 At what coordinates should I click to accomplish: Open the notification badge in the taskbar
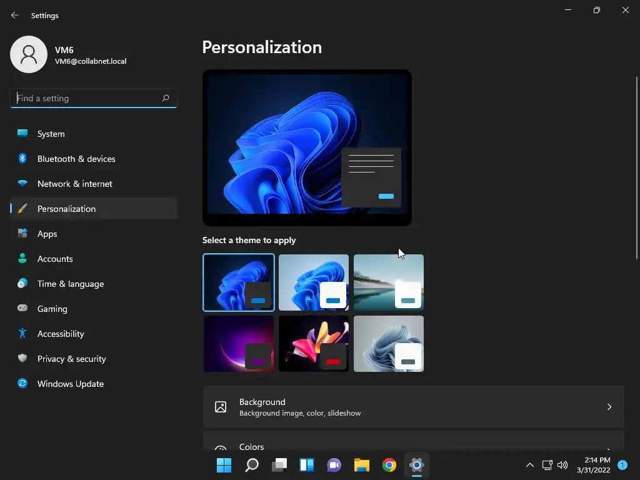tap(622, 465)
